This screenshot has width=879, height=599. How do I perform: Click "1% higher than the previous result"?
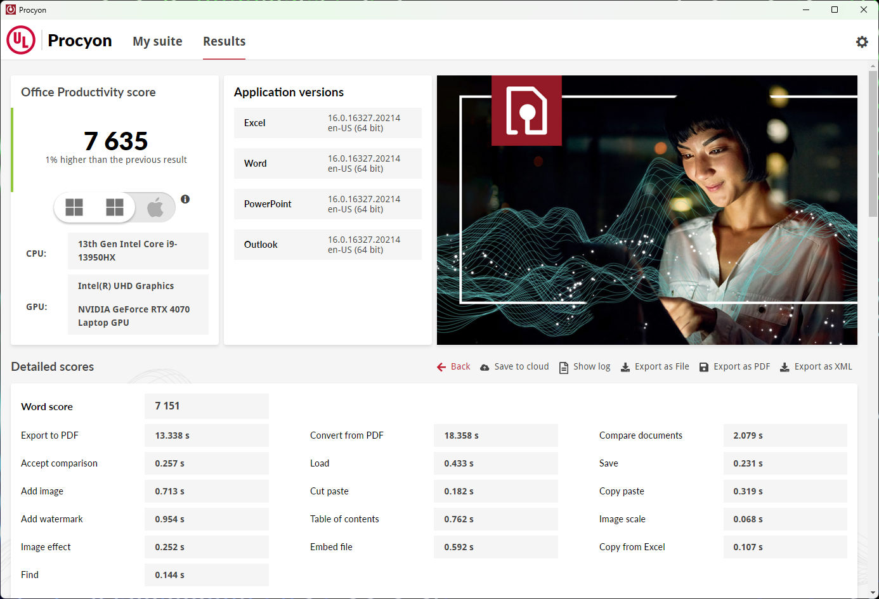[x=116, y=160]
